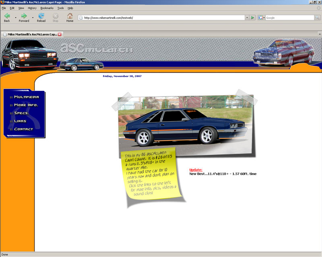
Task: Click the red Update: heading
Action: (196, 170)
